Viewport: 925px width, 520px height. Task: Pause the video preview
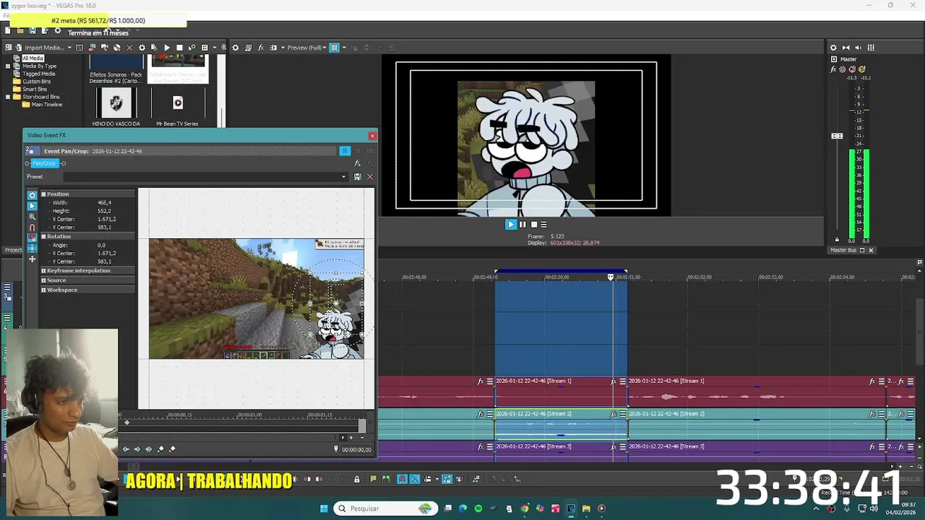point(522,225)
